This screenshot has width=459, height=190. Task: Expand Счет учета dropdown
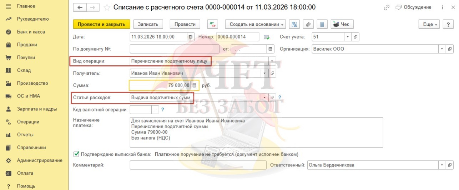point(348,37)
